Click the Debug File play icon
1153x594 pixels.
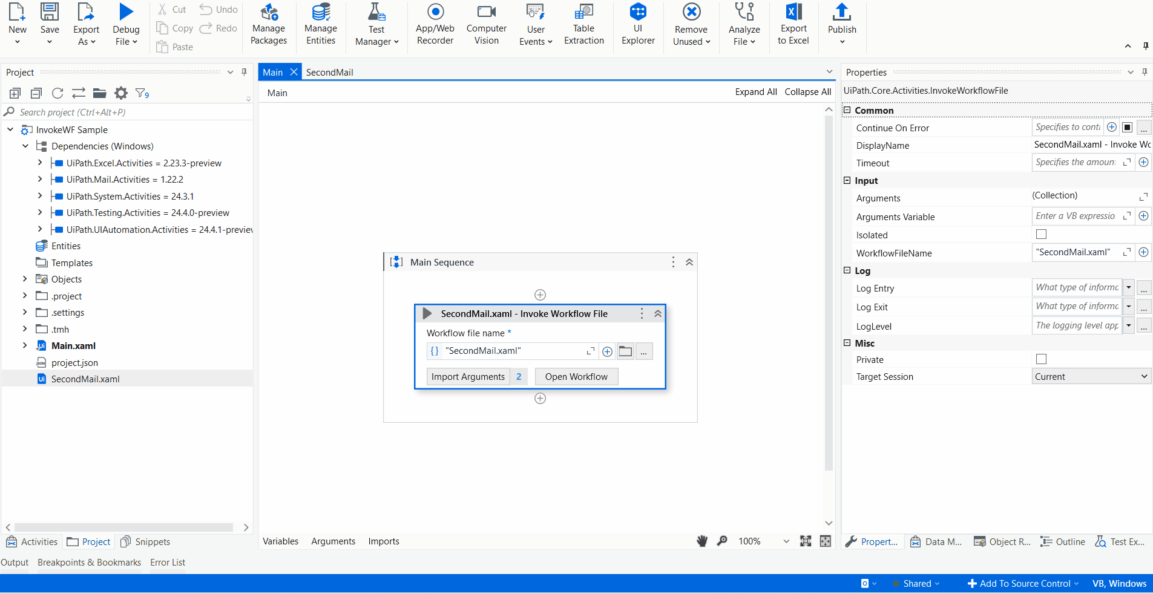(126, 11)
